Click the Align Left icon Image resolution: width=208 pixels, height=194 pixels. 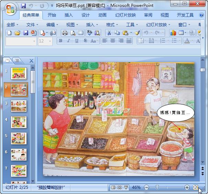click(x=105, y=41)
